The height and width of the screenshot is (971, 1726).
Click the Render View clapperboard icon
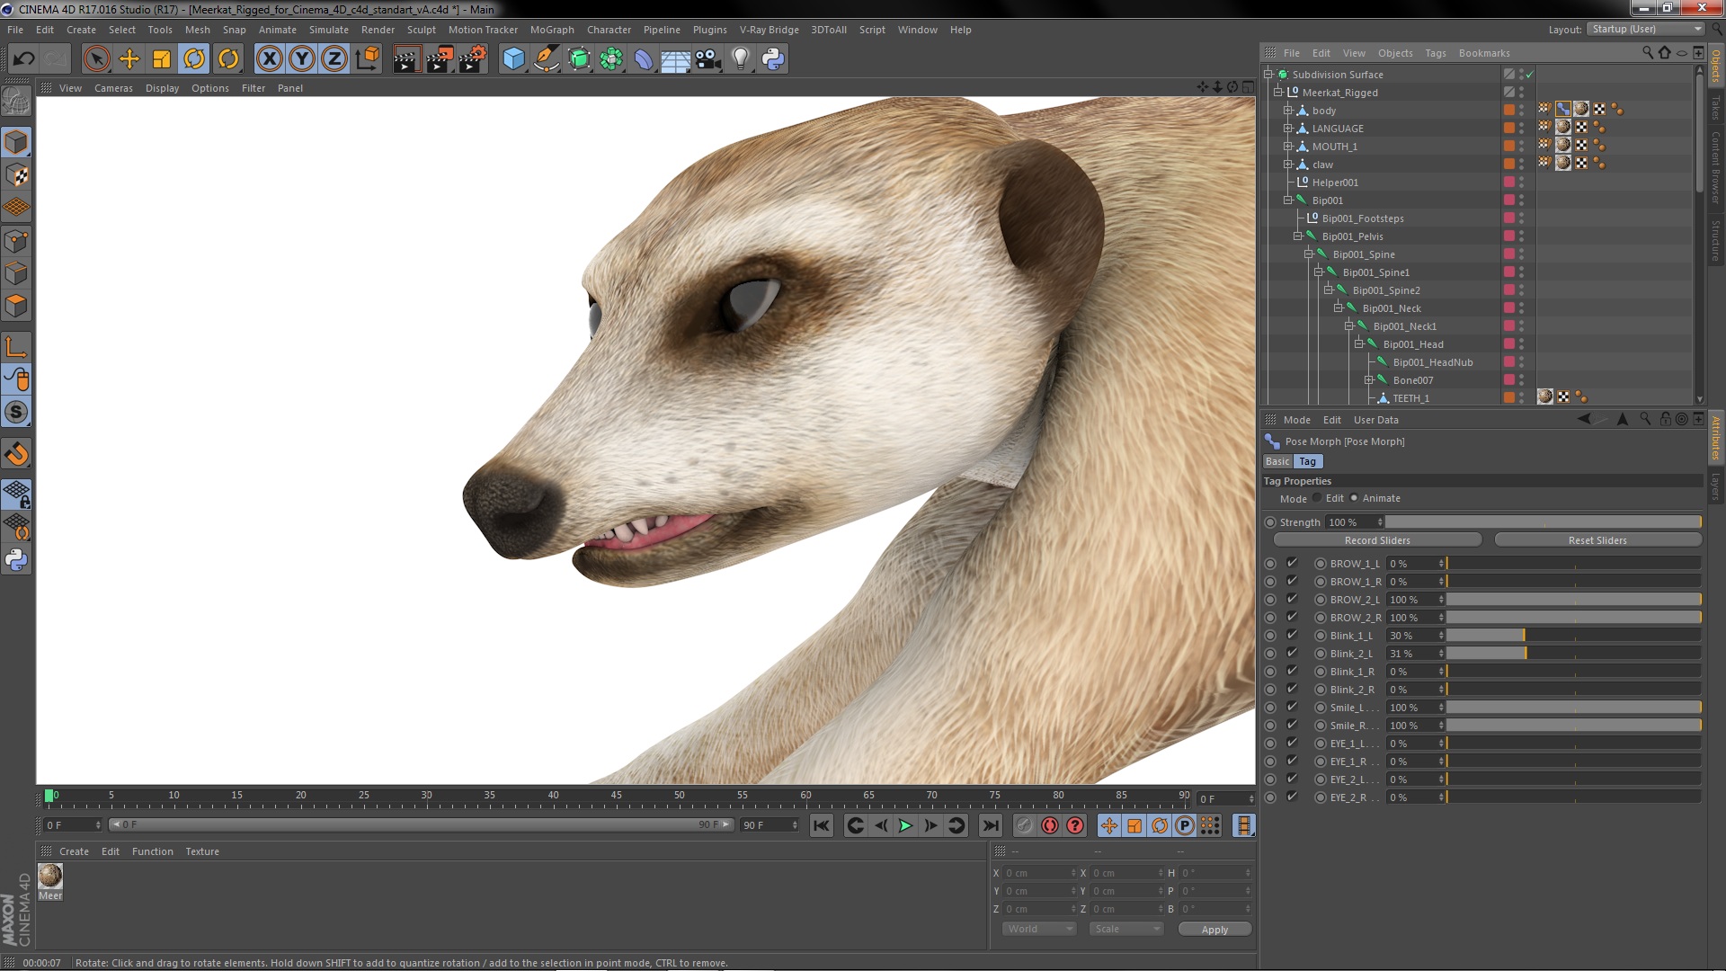coord(406,59)
